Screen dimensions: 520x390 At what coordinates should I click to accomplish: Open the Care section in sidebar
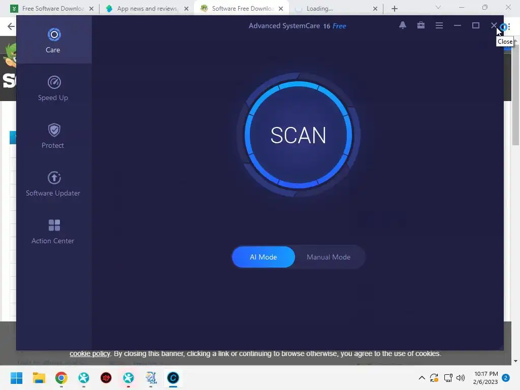54,40
